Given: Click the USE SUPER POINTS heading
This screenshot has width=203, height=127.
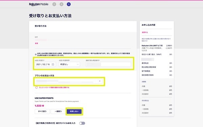Looking at the screenshot, I should coord(44,98).
